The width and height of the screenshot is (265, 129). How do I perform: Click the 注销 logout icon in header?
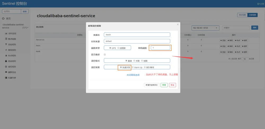[x=258, y=4]
